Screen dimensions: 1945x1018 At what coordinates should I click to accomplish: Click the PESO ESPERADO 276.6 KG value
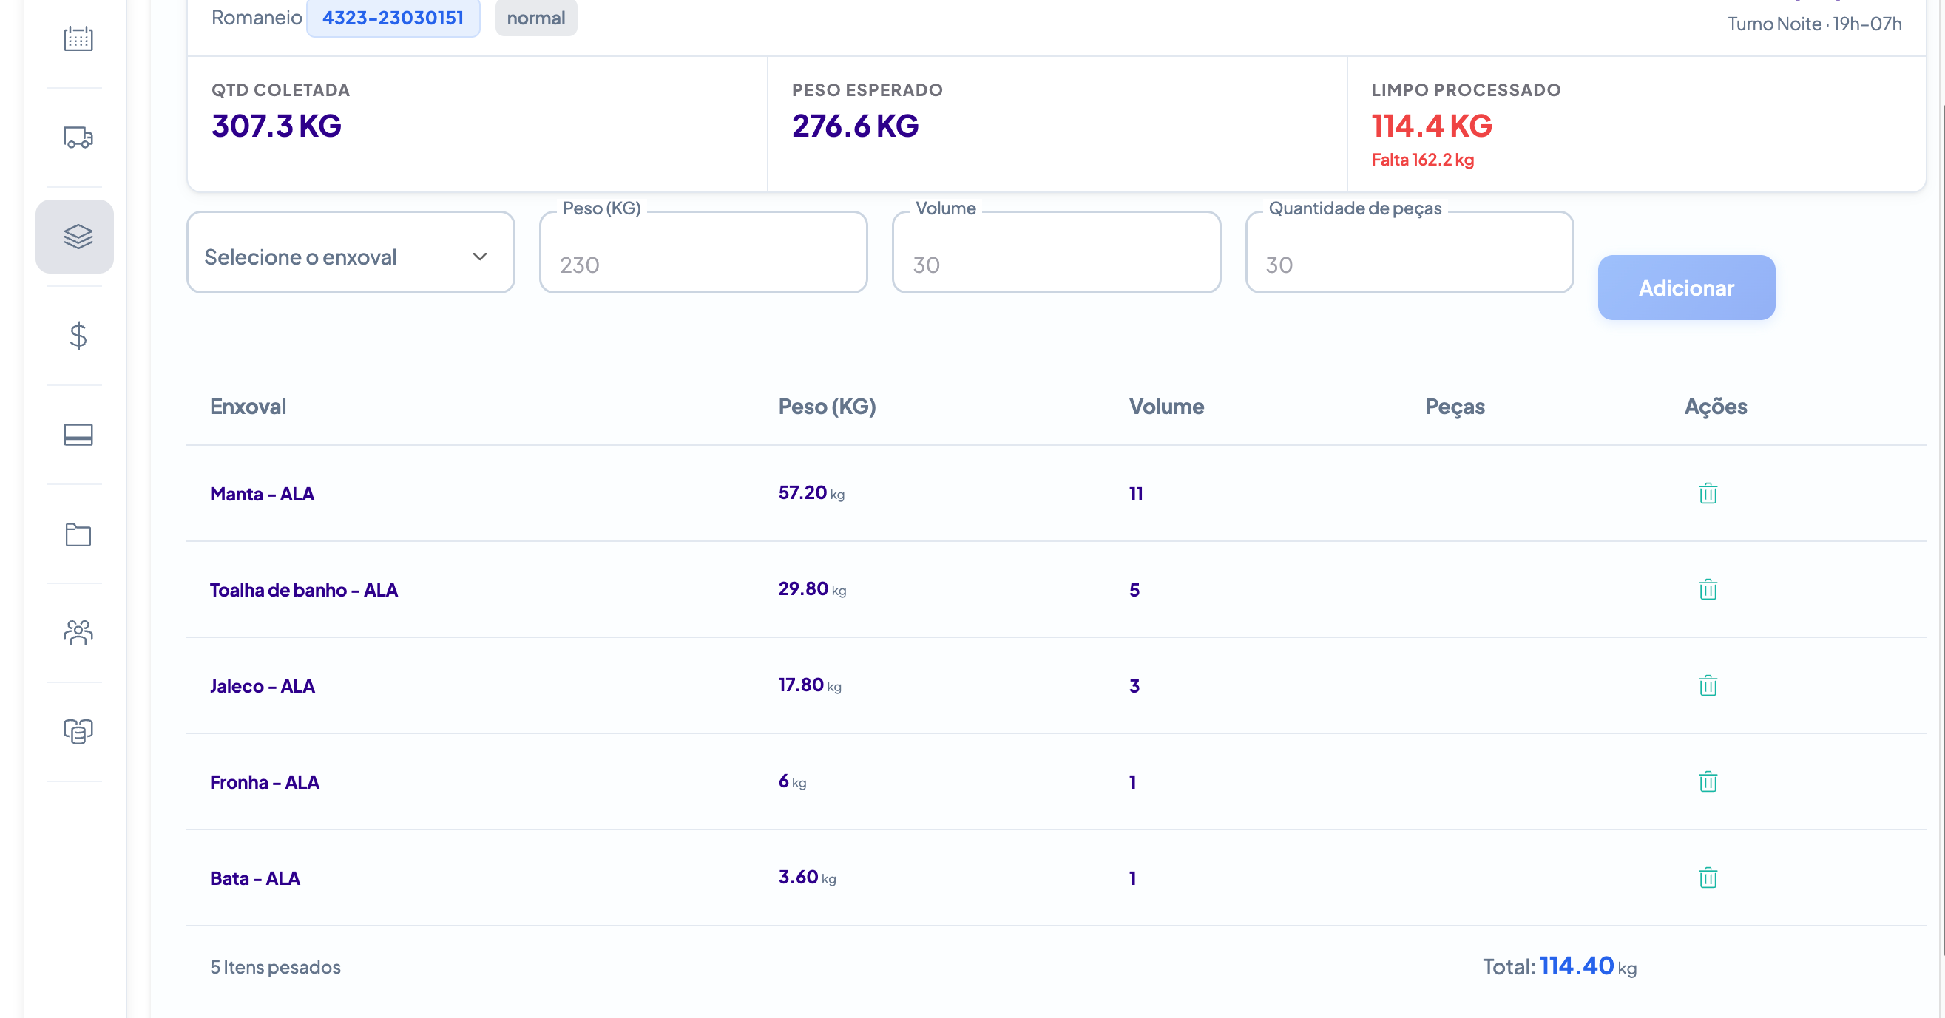(856, 125)
